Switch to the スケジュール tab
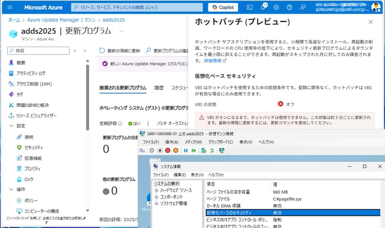The image size is (385, 228). 180,88
